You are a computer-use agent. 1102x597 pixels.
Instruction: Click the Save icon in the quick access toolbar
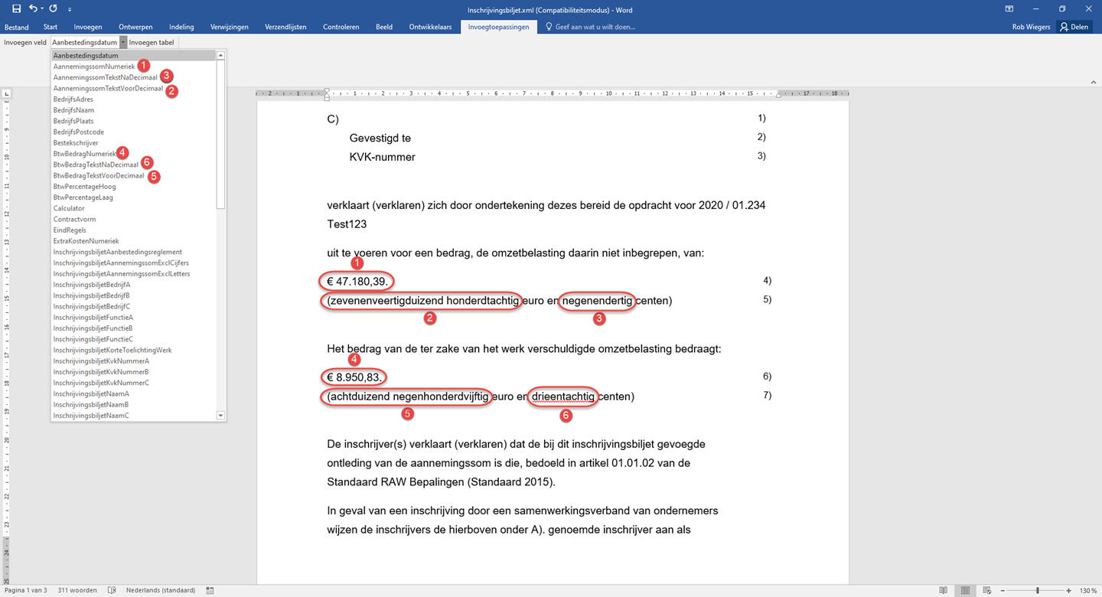(16, 9)
